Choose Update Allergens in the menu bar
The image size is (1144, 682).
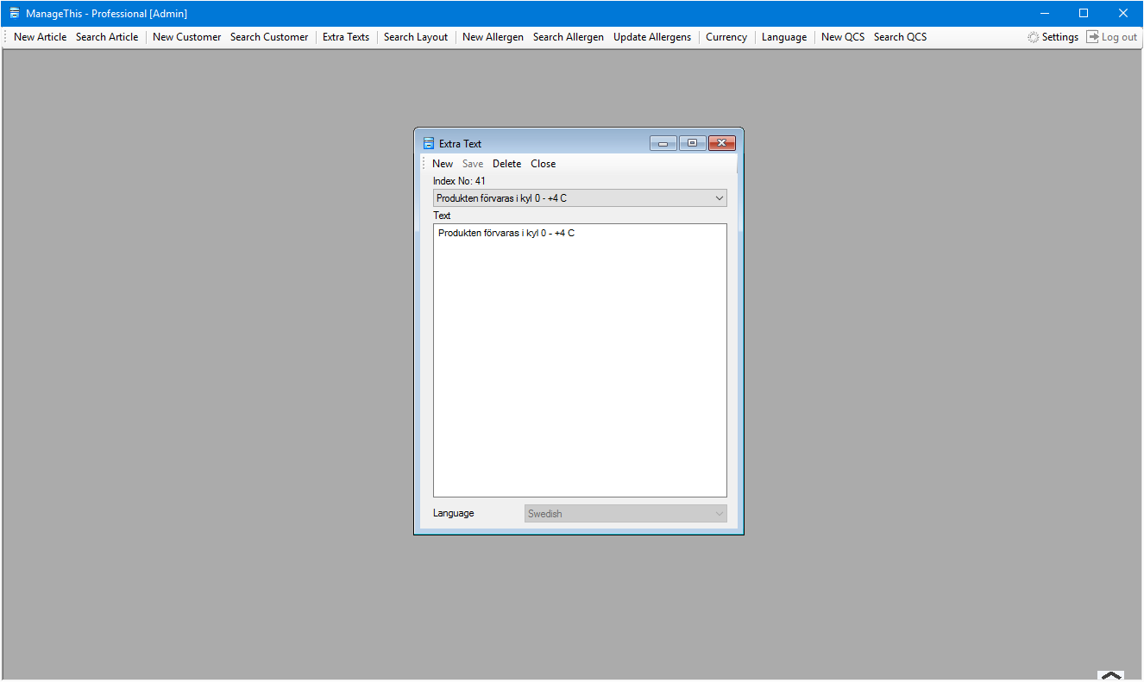(x=652, y=37)
